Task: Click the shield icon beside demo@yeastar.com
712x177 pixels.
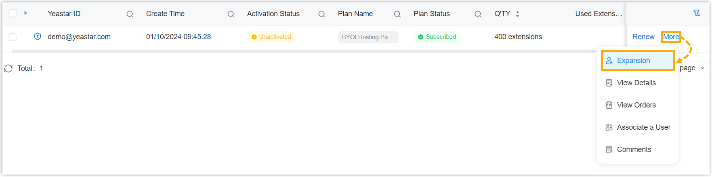Action: 38,37
